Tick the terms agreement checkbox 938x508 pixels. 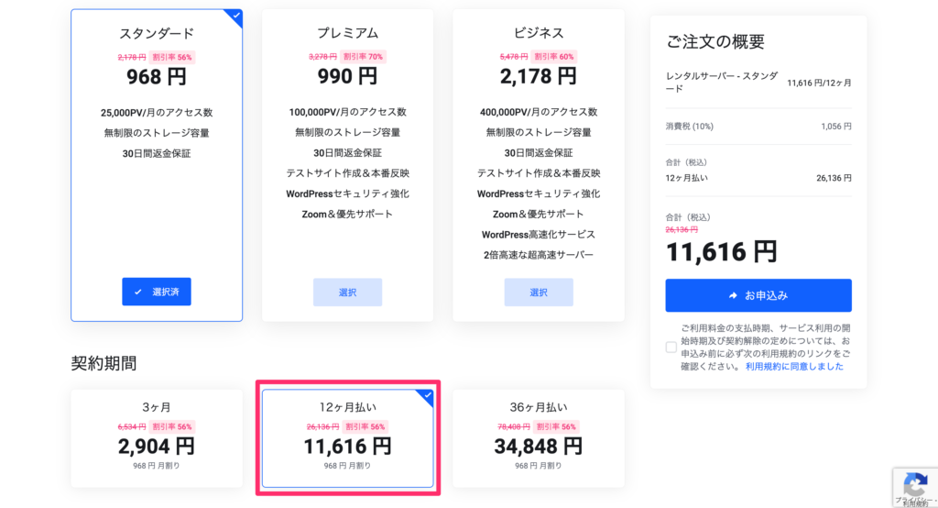(671, 347)
